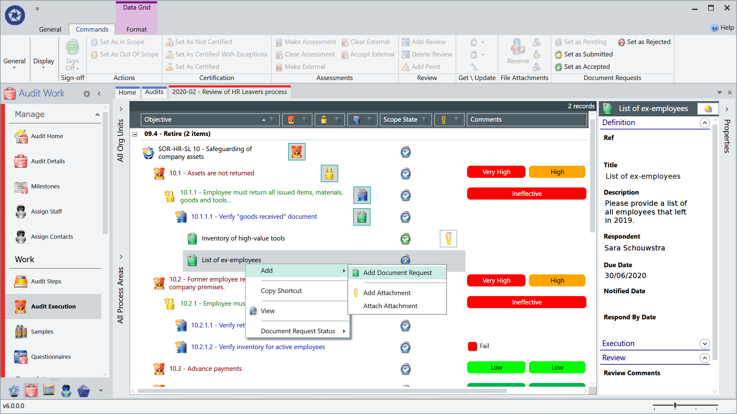The height and width of the screenshot is (414, 737).
Task: Click the Make Assessment ribbon icon
Action: [x=280, y=42]
